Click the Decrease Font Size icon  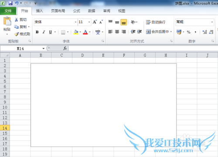coord(101,22)
